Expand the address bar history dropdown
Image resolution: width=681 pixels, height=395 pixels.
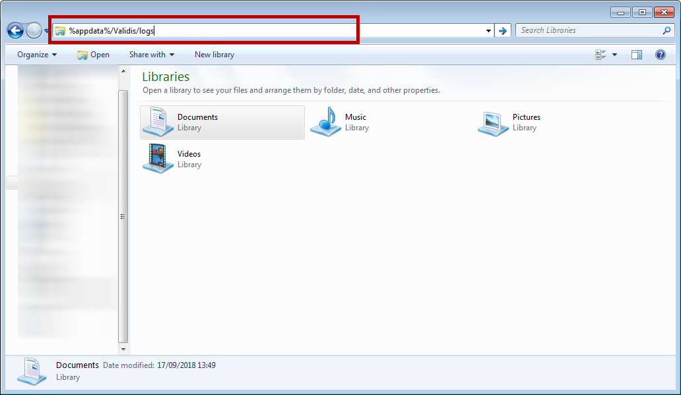click(488, 30)
